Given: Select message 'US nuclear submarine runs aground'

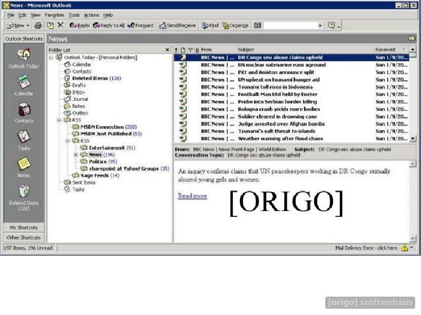Looking at the screenshot, I should [292, 65].
